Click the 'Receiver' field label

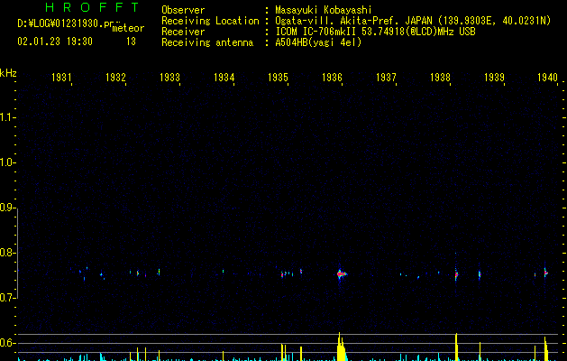pyautogui.click(x=183, y=32)
